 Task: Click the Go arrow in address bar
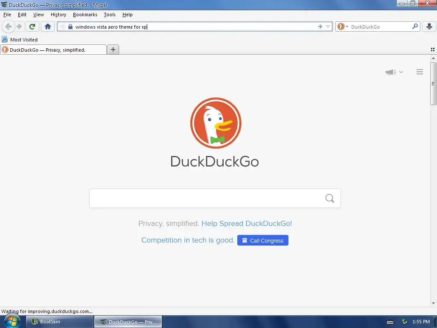point(320,26)
